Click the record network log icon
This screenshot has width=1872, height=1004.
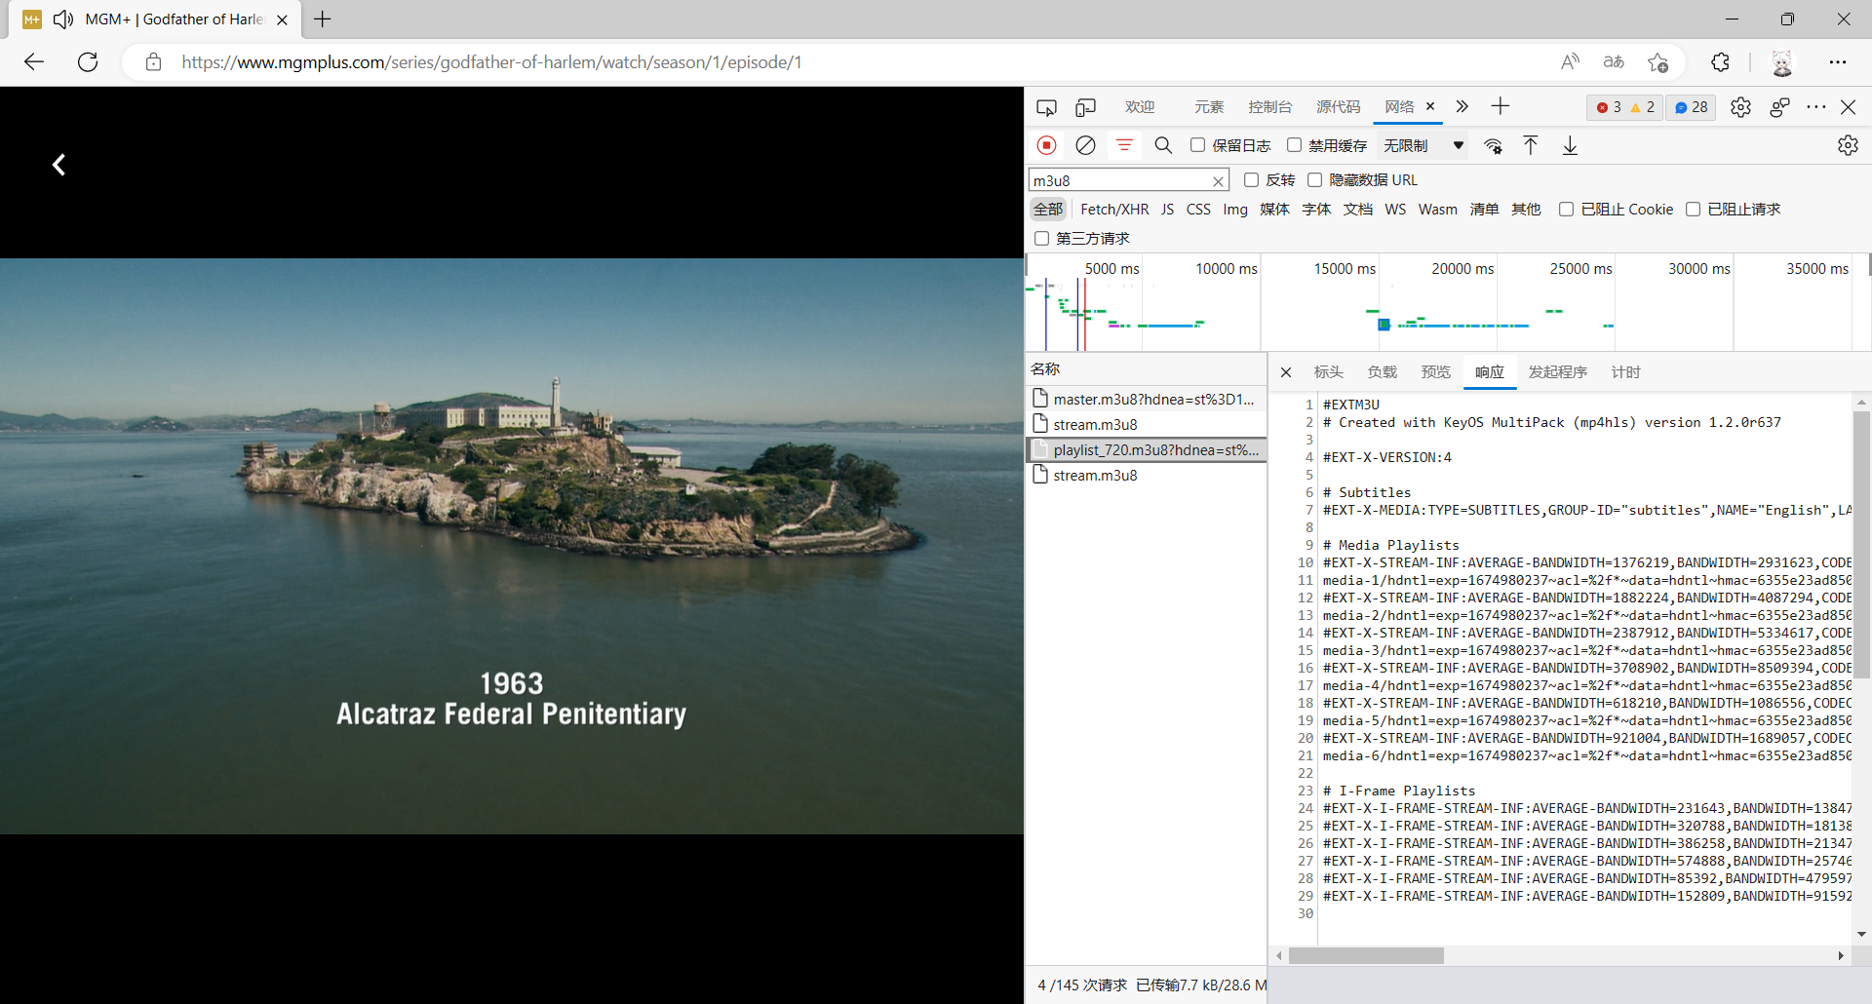pos(1046,145)
